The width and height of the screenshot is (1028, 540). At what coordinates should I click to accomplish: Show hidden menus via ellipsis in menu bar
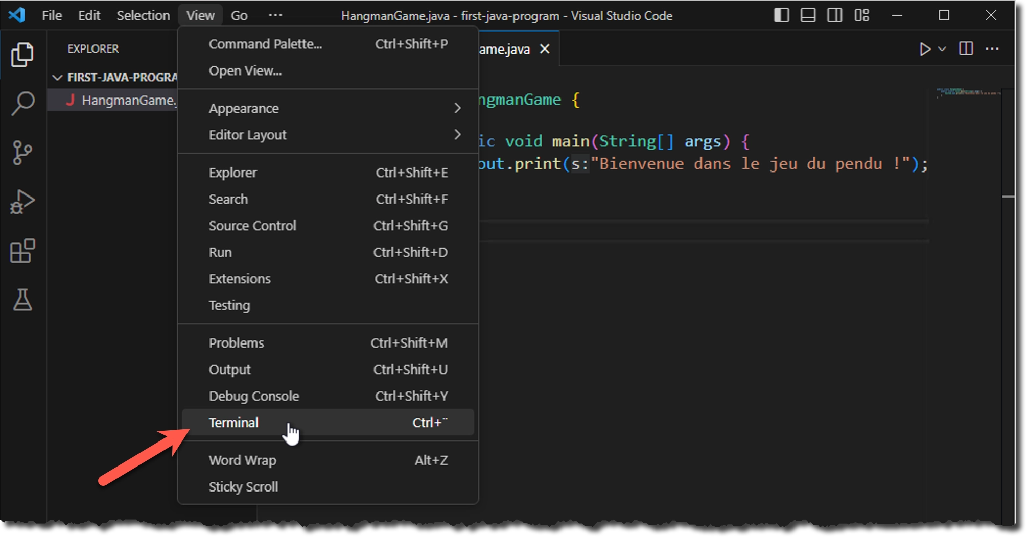pos(275,15)
